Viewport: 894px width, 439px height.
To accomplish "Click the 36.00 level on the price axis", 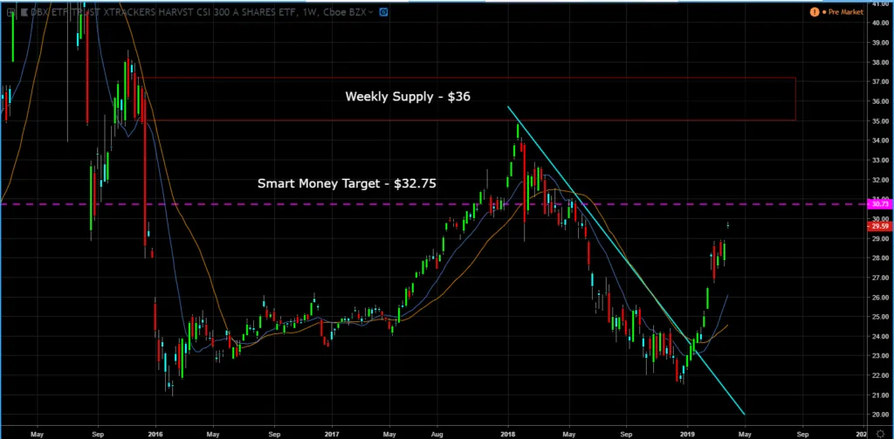I will [880, 101].
